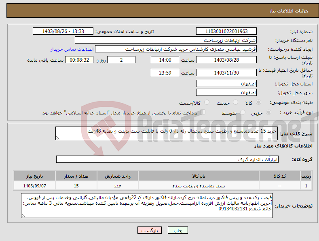
Task: Click the شماره نیاز label
Action: 302,31
